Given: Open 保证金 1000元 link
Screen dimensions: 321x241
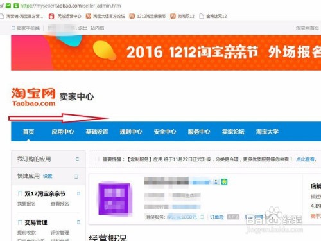Looking at the screenshot, I should coord(182,217).
